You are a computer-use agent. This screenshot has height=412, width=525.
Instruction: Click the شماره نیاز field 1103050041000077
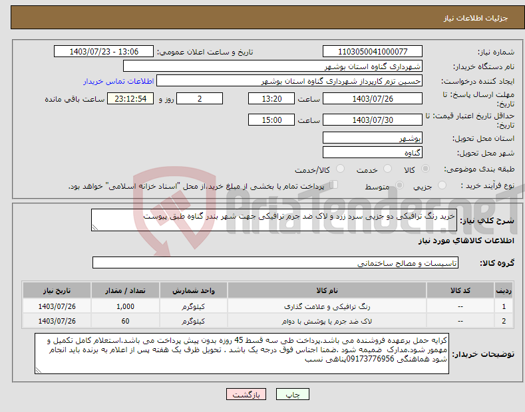[x=373, y=52]
